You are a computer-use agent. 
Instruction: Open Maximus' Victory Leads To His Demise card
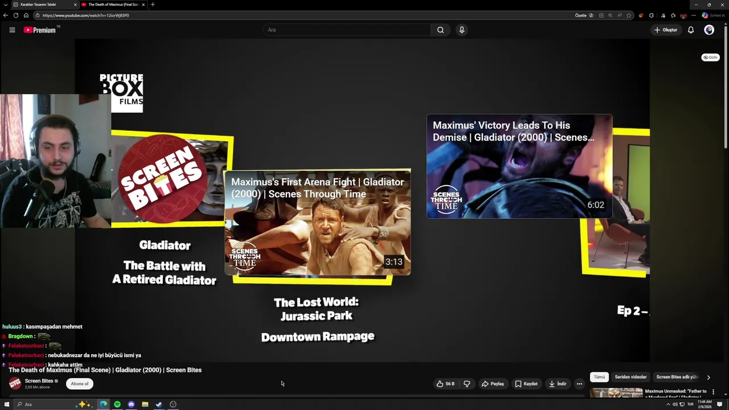tap(519, 166)
